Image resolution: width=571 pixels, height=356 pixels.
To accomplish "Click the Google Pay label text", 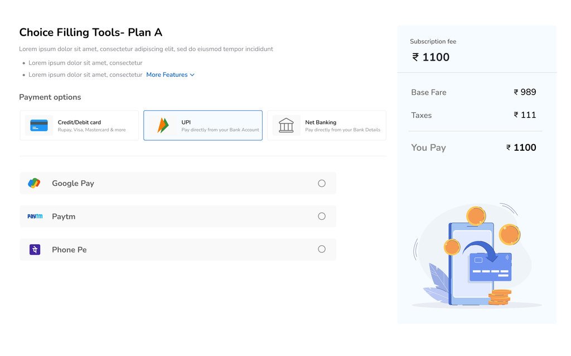I will point(73,184).
